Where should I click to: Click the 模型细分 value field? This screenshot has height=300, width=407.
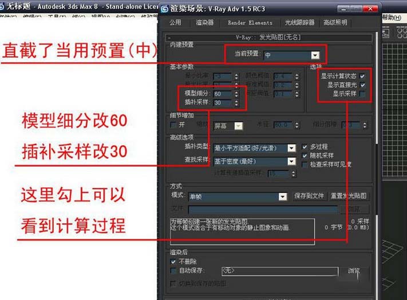click(x=222, y=94)
